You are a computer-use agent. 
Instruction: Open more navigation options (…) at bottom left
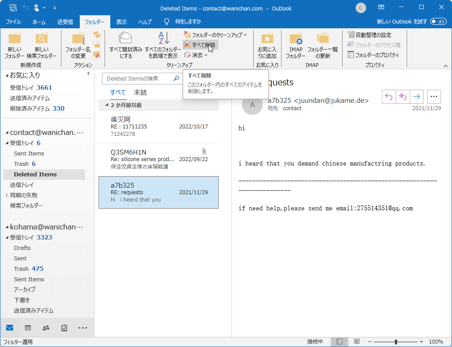pos(83,328)
